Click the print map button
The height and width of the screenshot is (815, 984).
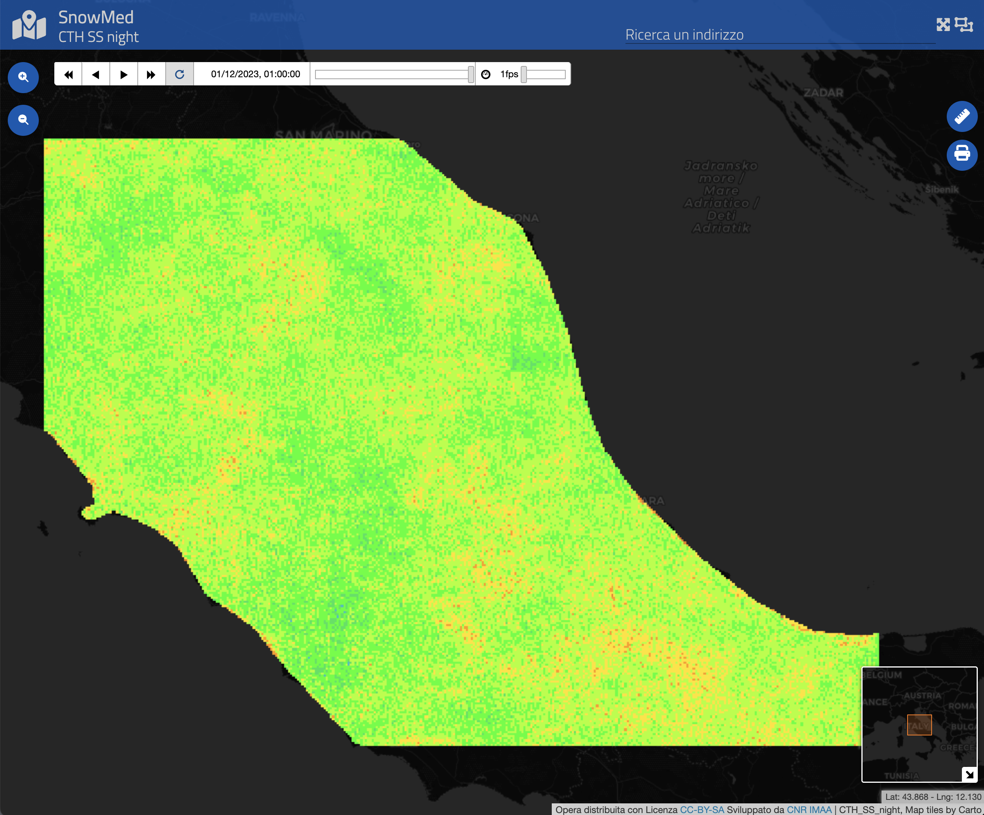[961, 155]
